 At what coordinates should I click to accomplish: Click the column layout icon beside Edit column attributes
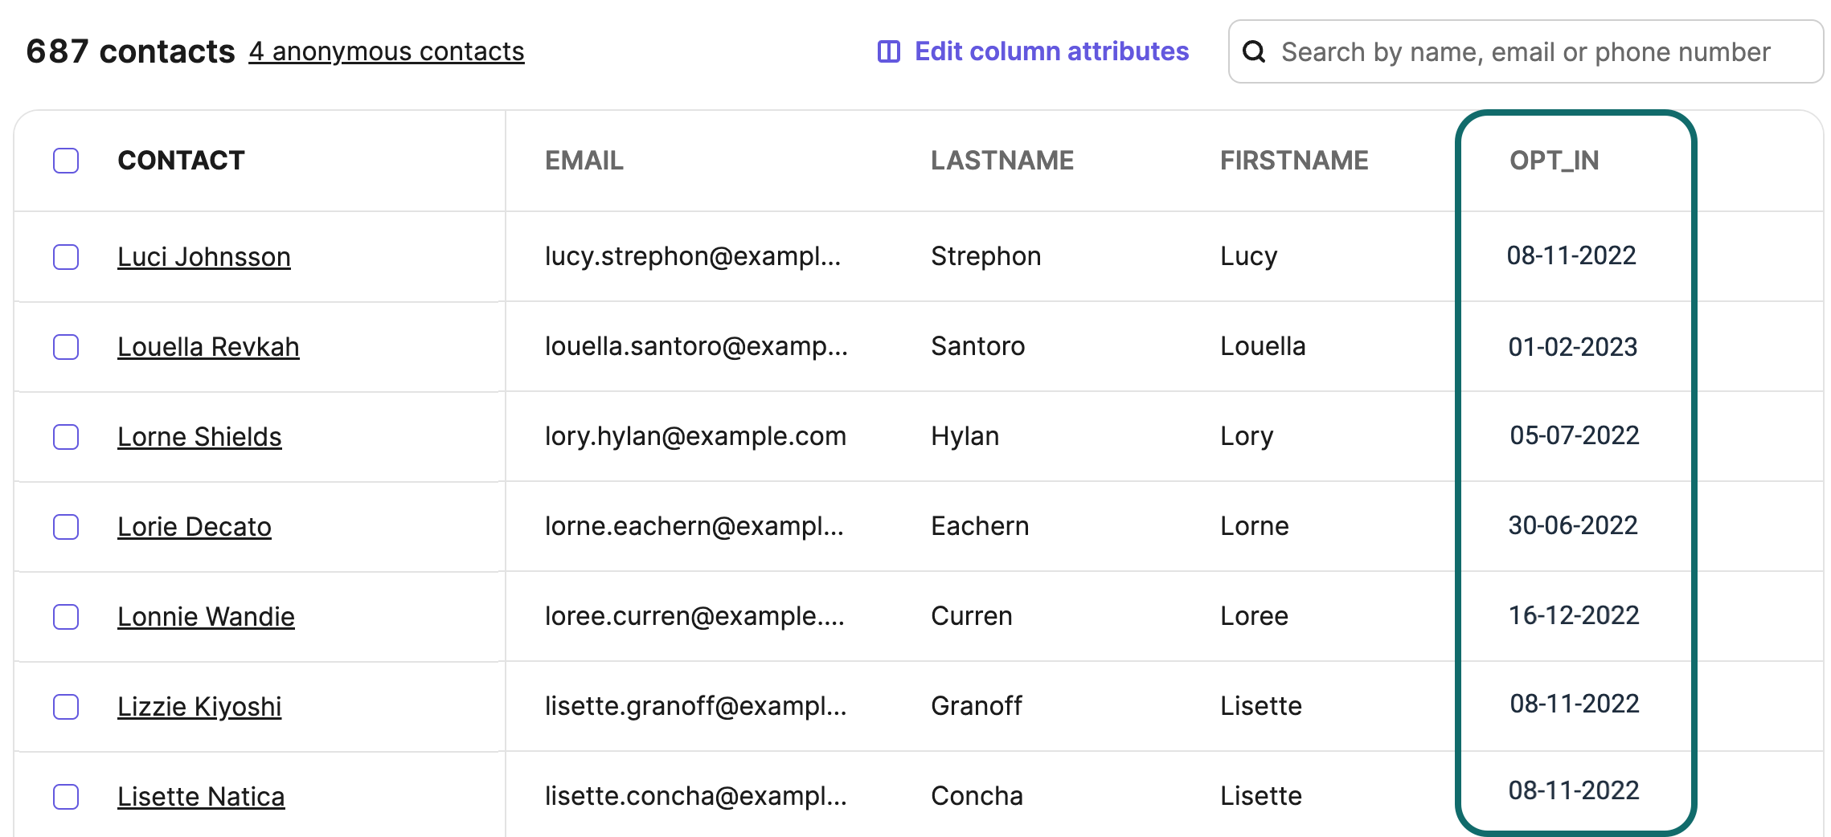pos(888,51)
